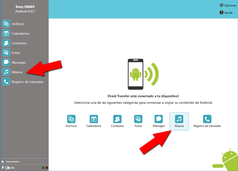Open Archivos icon in the sidebar
This screenshot has width=238, height=171.
pos(6,24)
